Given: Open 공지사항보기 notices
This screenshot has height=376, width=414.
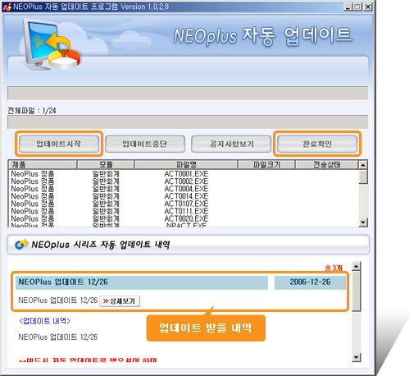Looking at the screenshot, I should pyautogui.click(x=231, y=144).
